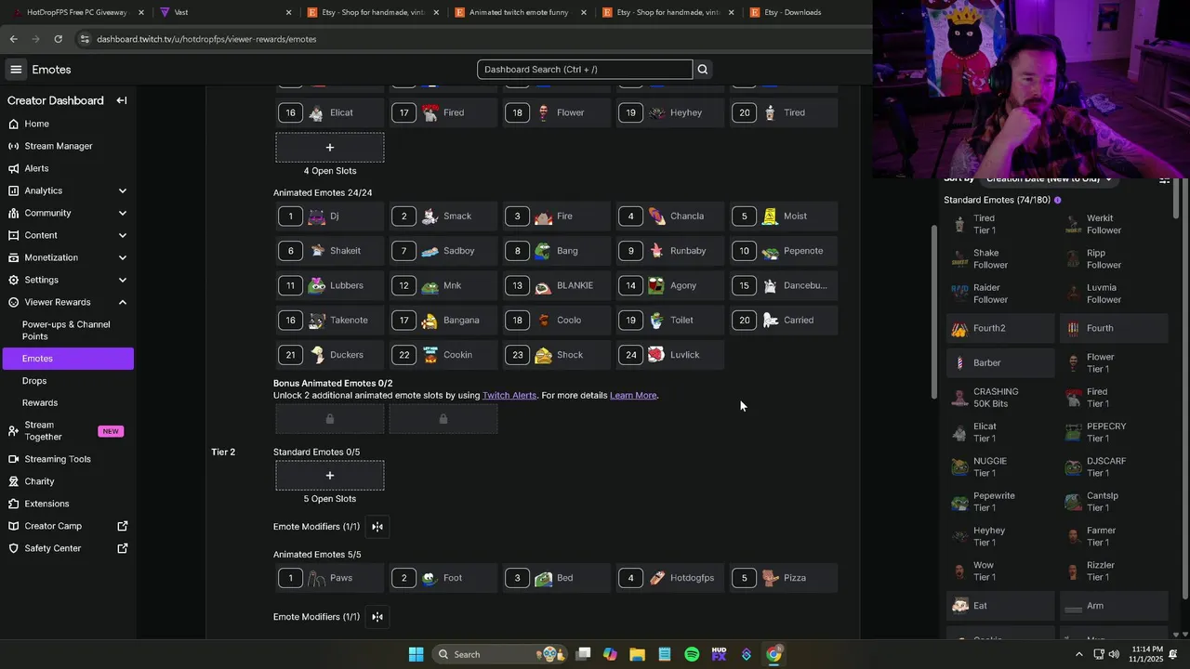Click the Dashboard Search input field

(585, 69)
